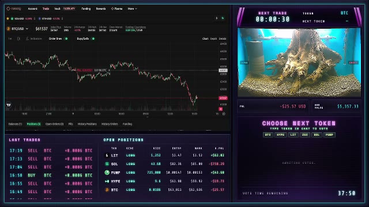Switch to the Funding tab below the chart
Screen dimensions: 369x207
pos(127,124)
